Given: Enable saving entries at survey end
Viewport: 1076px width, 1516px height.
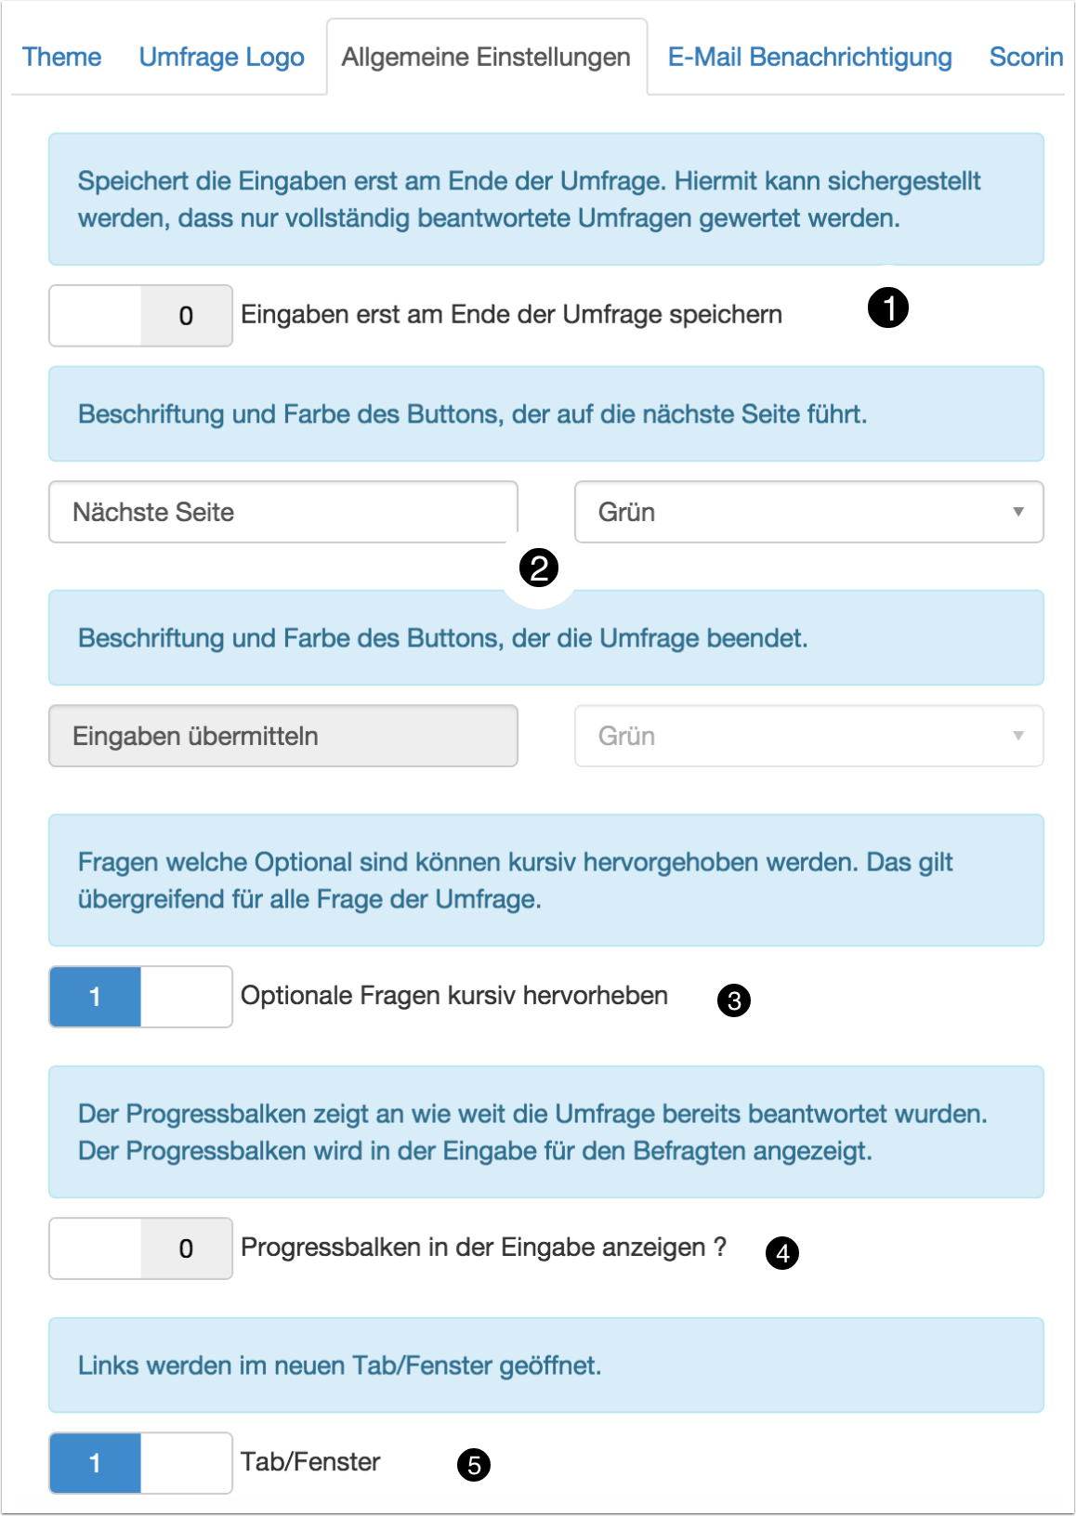Looking at the screenshot, I should [140, 316].
